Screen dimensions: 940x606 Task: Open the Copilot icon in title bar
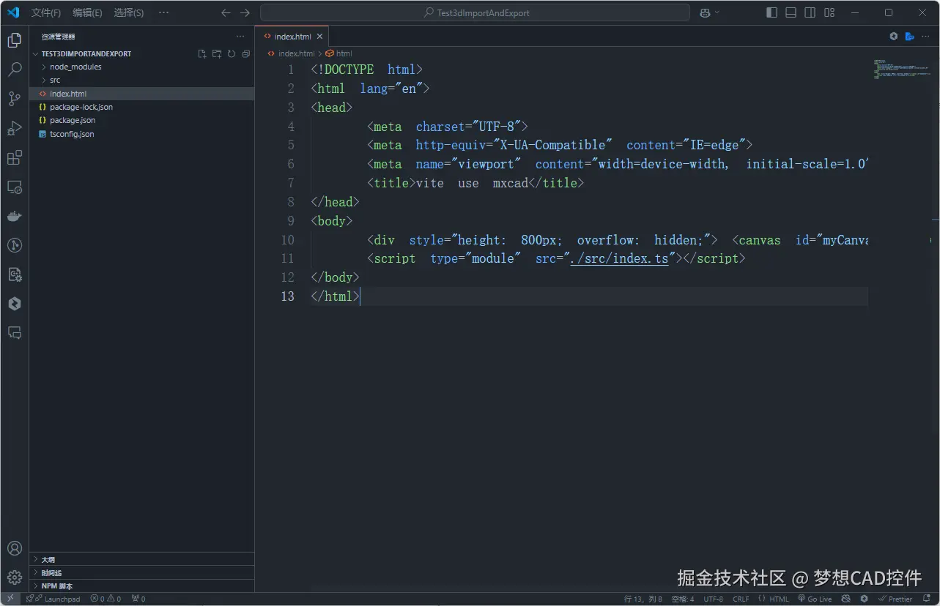(x=705, y=12)
